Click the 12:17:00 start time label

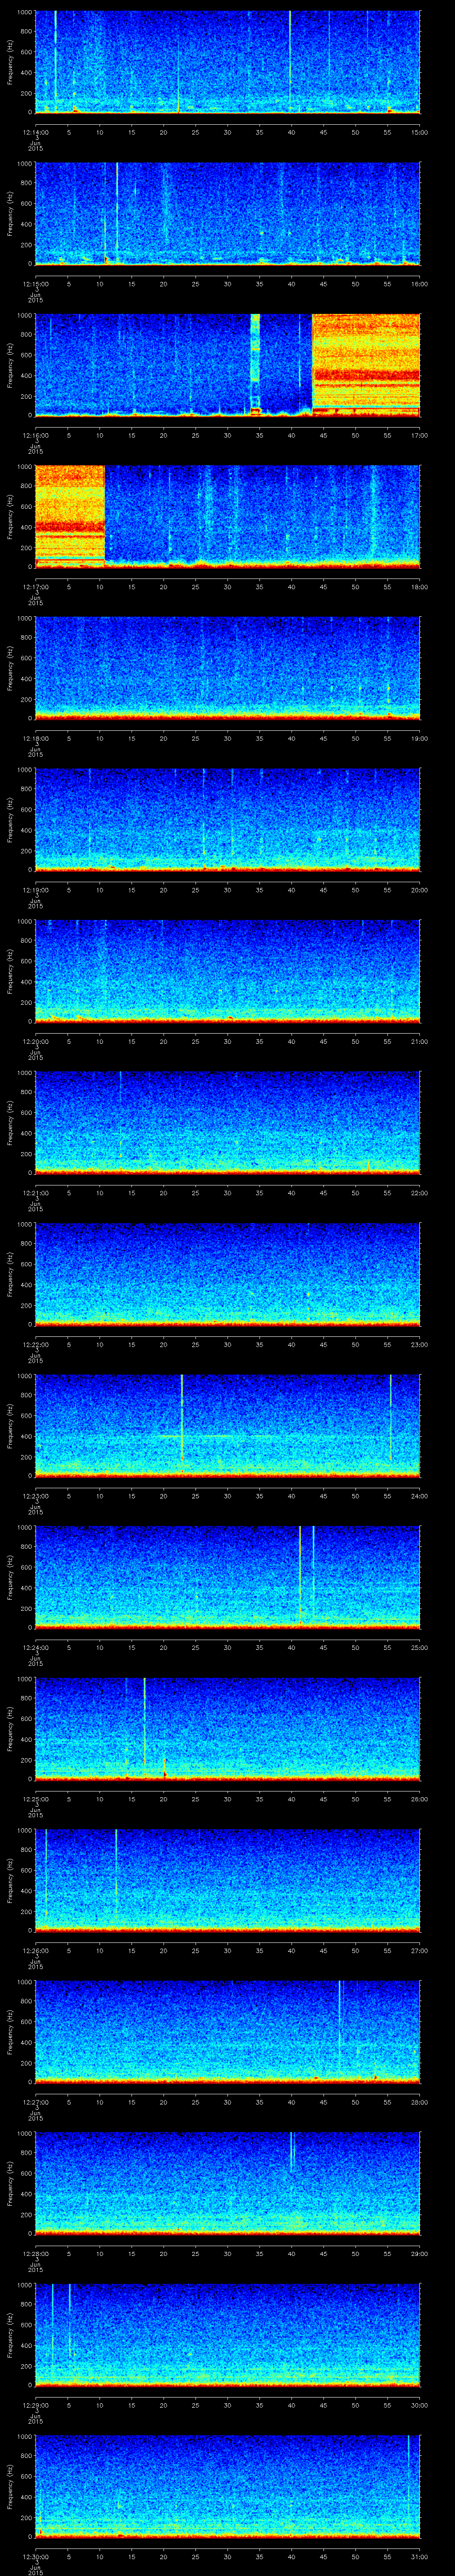pyautogui.click(x=35, y=587)
